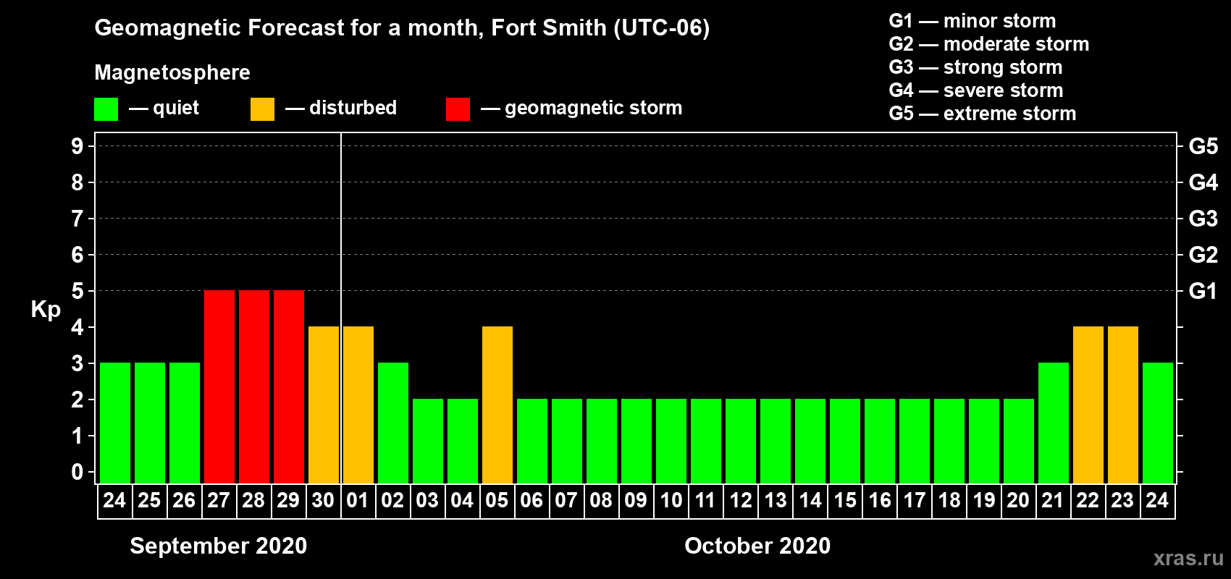Click the 'disturbed' legend label
Viewport: 1231px width, 579px height.
tap(353, 108)
